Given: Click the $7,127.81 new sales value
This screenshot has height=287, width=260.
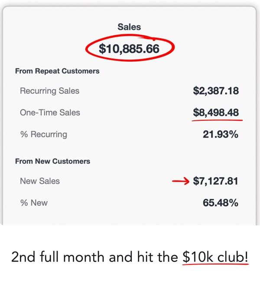Looking at the screenshot, I should (216, 181).
